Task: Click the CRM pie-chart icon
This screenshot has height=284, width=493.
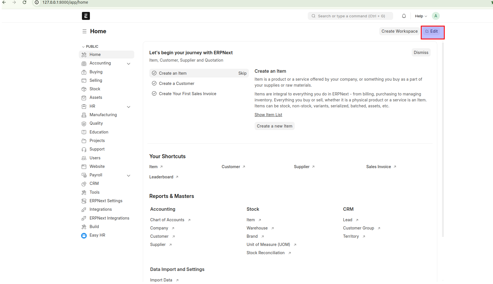Action: pos(84,184)
